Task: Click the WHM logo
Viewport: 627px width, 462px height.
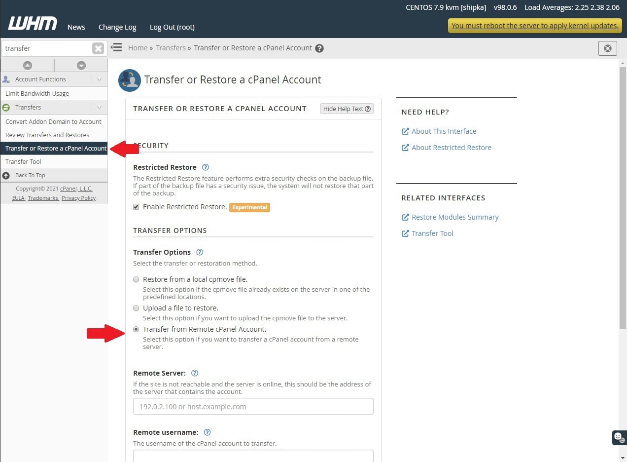Action: click(x=33, y=23)
